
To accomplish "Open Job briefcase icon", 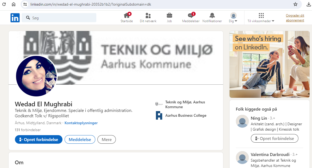I will point(169,15).
